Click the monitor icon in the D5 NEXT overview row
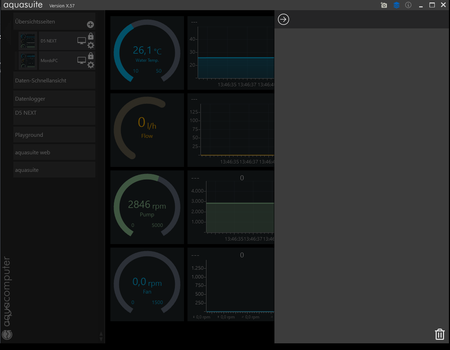This screenshot has width=450, height=350. pos(82,41)
